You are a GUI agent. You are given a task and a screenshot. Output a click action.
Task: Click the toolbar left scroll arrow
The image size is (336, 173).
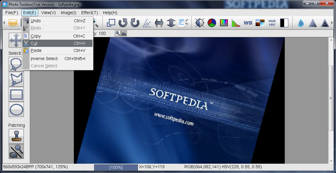point(4,23)
